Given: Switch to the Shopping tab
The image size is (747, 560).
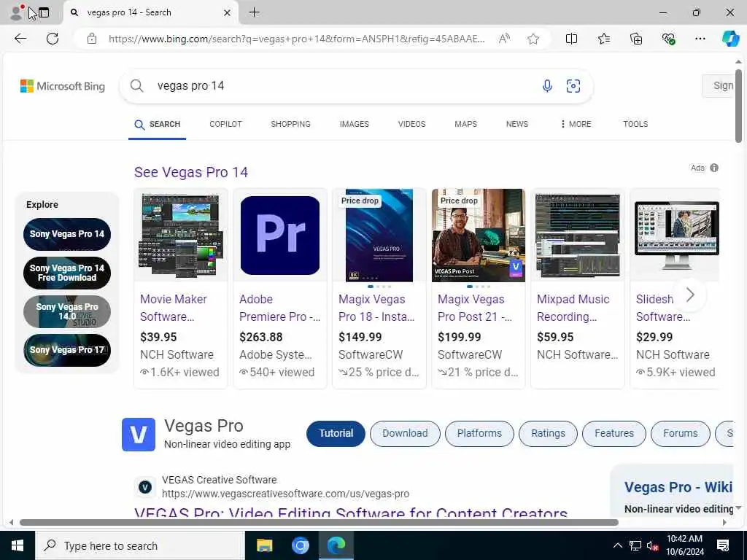Looking at the screenshot, I should (x=290, y=124).
